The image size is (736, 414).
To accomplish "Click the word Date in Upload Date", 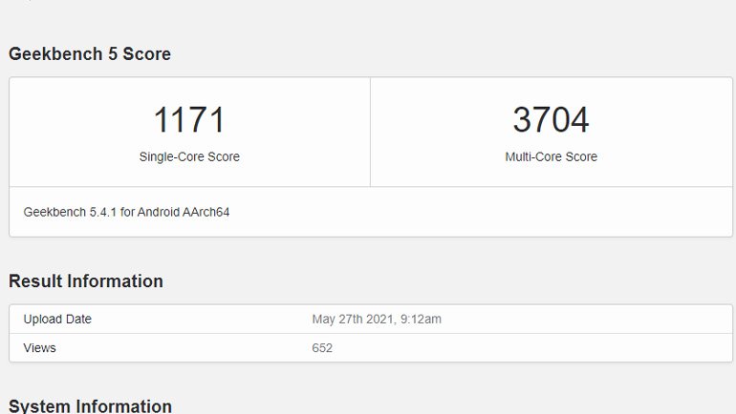I will (x=77, y=320).
